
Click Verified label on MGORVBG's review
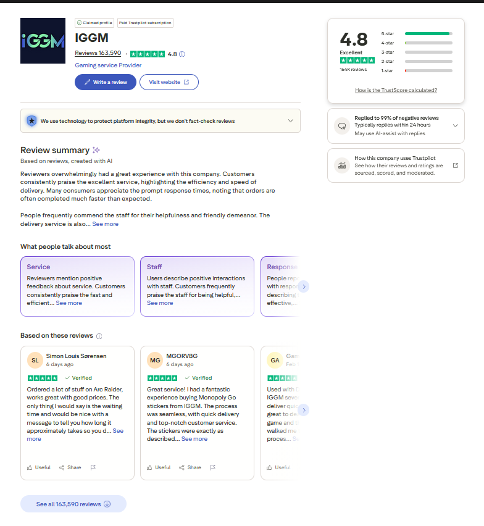coord(199,378)
